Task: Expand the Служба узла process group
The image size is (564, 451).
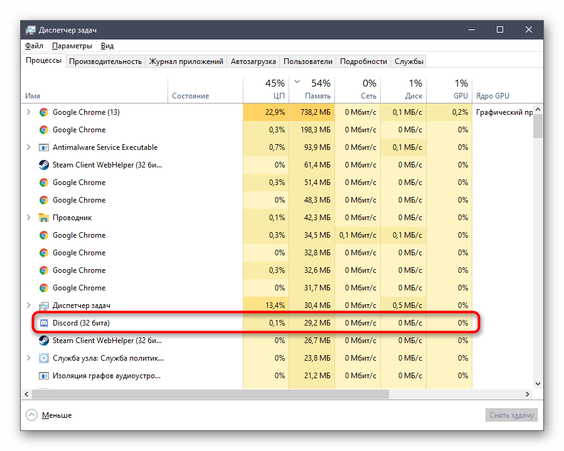Action: pyautogui.click(x=28, y=358)
